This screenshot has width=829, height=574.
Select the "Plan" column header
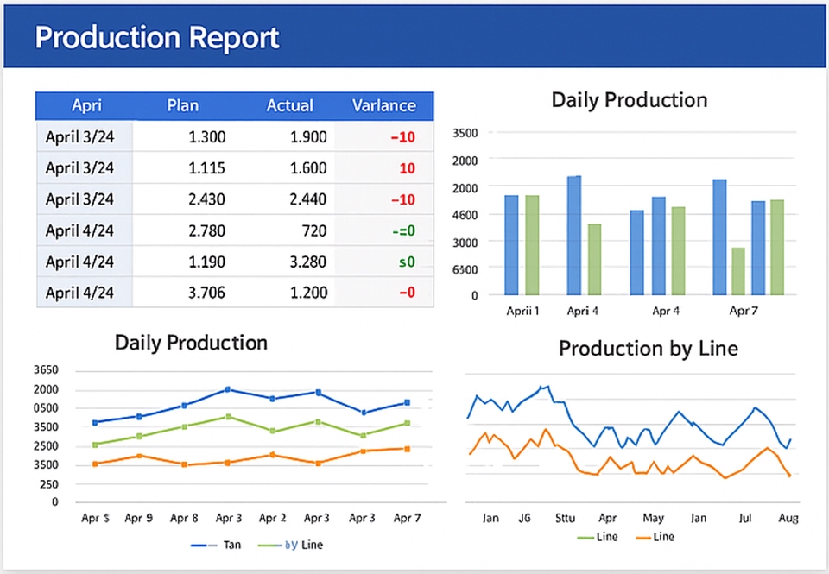point(182,105)
